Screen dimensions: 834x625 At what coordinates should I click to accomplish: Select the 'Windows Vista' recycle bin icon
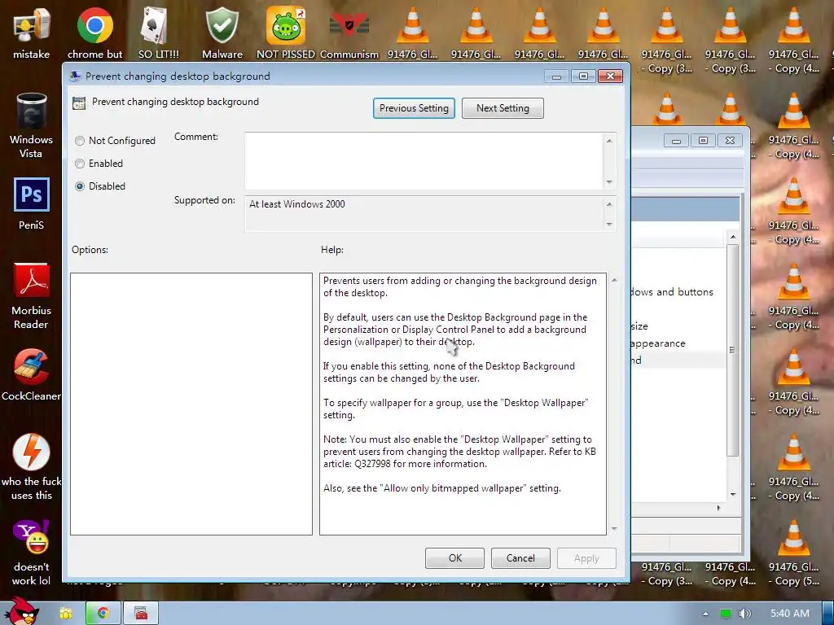click(x=32, y=125)
